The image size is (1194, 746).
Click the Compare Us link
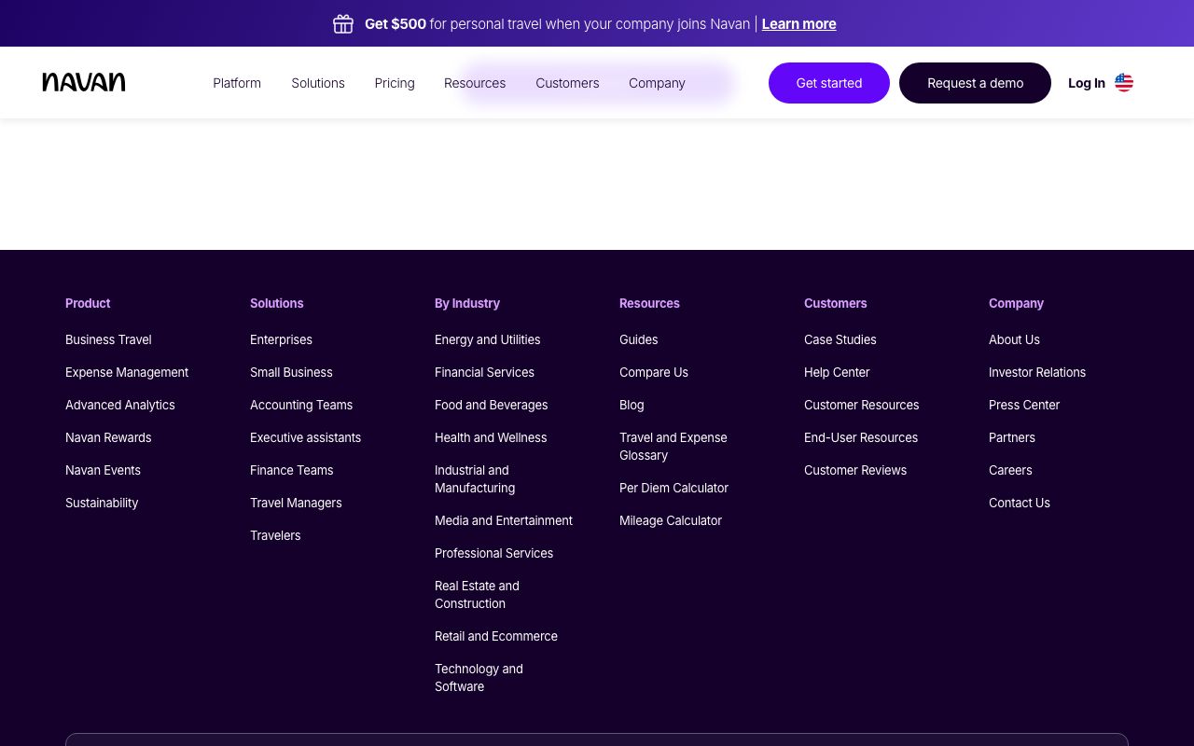[x=654, y=373]
